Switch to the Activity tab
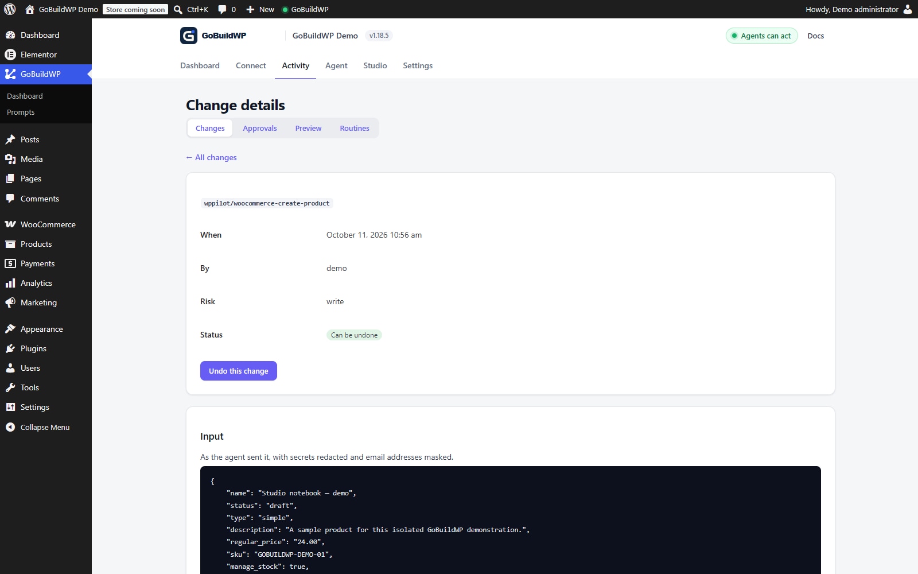The image size is (918, 574). click(295, 65)
